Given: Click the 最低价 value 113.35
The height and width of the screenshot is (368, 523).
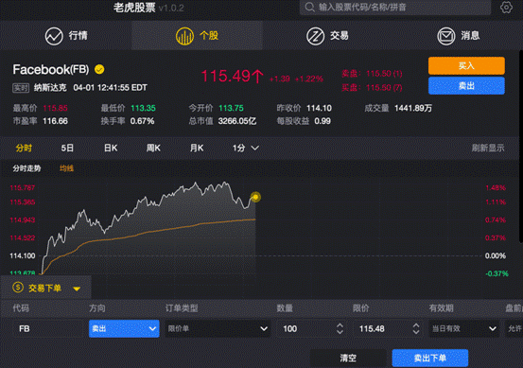Looking at the screenshot, I should [x=143, y=108].
